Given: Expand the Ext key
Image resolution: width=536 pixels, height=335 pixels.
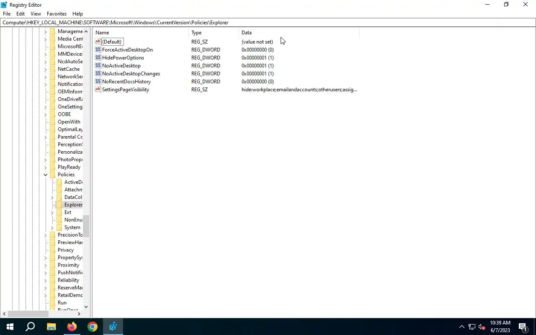Looking at the screenshot, I should 52,212.
